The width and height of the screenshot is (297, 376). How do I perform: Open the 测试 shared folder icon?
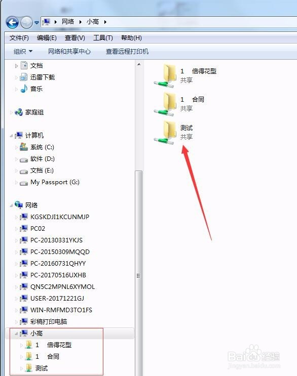click(165, 133)
